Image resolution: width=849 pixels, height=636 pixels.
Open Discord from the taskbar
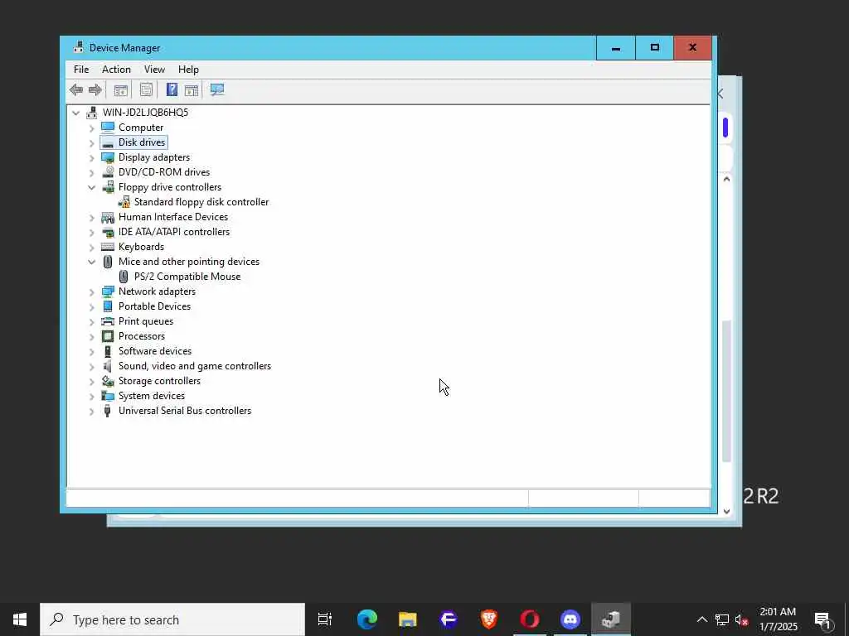click(x=570, y=619)
